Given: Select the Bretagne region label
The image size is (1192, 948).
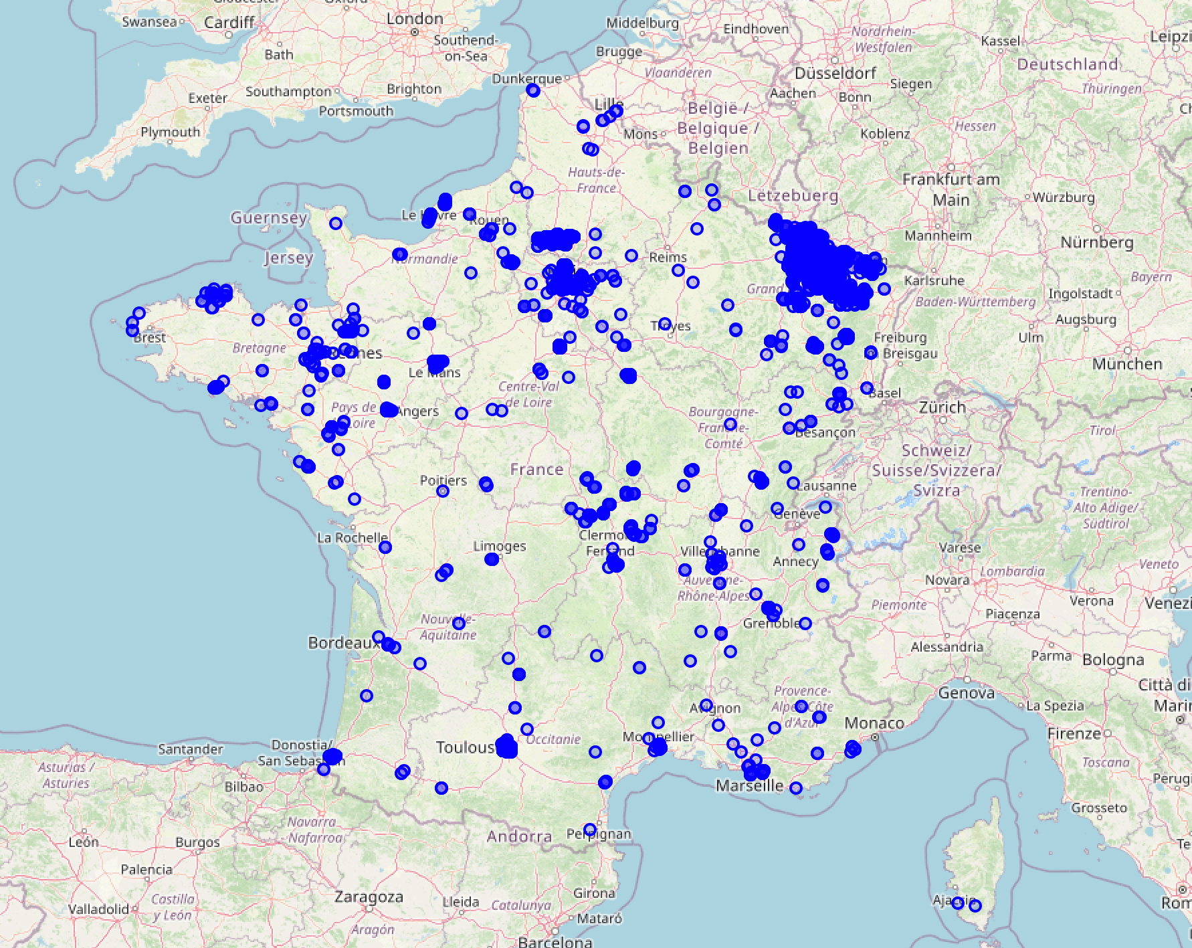Looking at the screenshot, I should (260, 349).
